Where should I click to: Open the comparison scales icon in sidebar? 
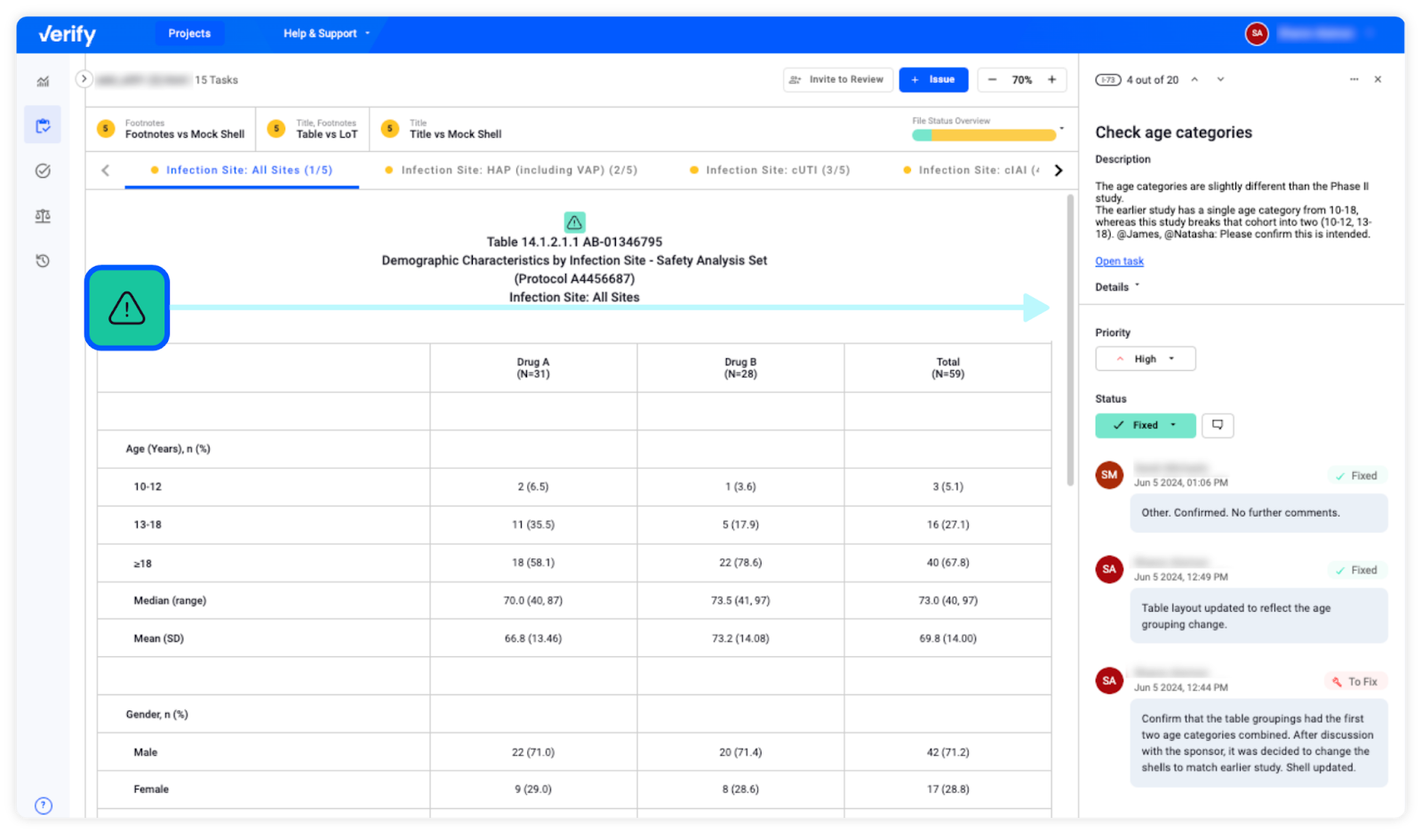coord(42,215)
